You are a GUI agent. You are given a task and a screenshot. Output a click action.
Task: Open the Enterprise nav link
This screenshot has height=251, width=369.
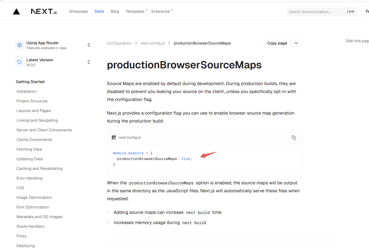(162, 11)
